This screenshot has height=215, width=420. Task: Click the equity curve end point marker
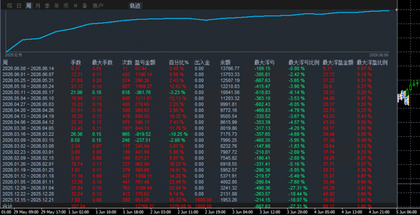pyautogui.click(x=397, y=10)
